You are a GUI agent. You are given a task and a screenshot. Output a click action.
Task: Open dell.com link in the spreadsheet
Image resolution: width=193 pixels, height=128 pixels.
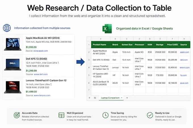coord(184,60)
